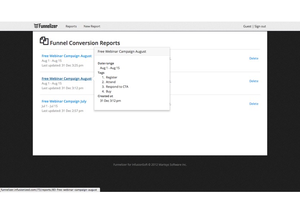The image size is (300, 213).
Task: Open the New Report menu item
Action: 92,26
